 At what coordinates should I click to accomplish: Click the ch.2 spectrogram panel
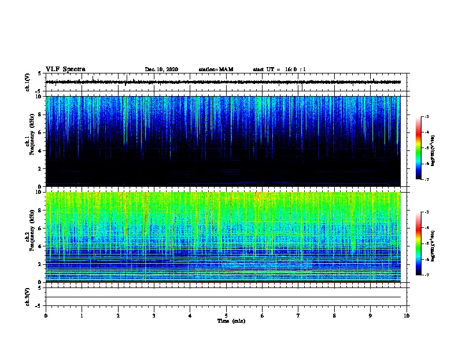point(223,237)
